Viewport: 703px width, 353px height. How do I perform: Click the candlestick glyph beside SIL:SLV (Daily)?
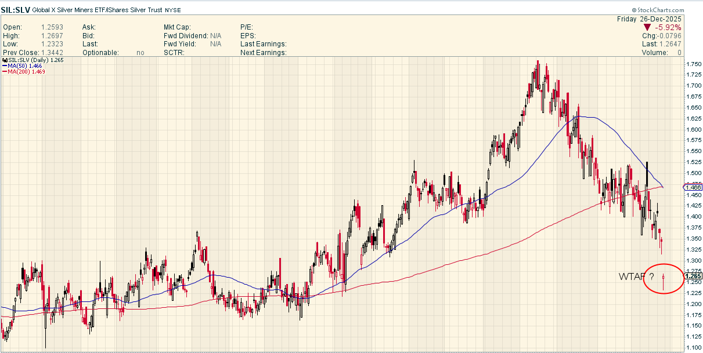(4, 60)
